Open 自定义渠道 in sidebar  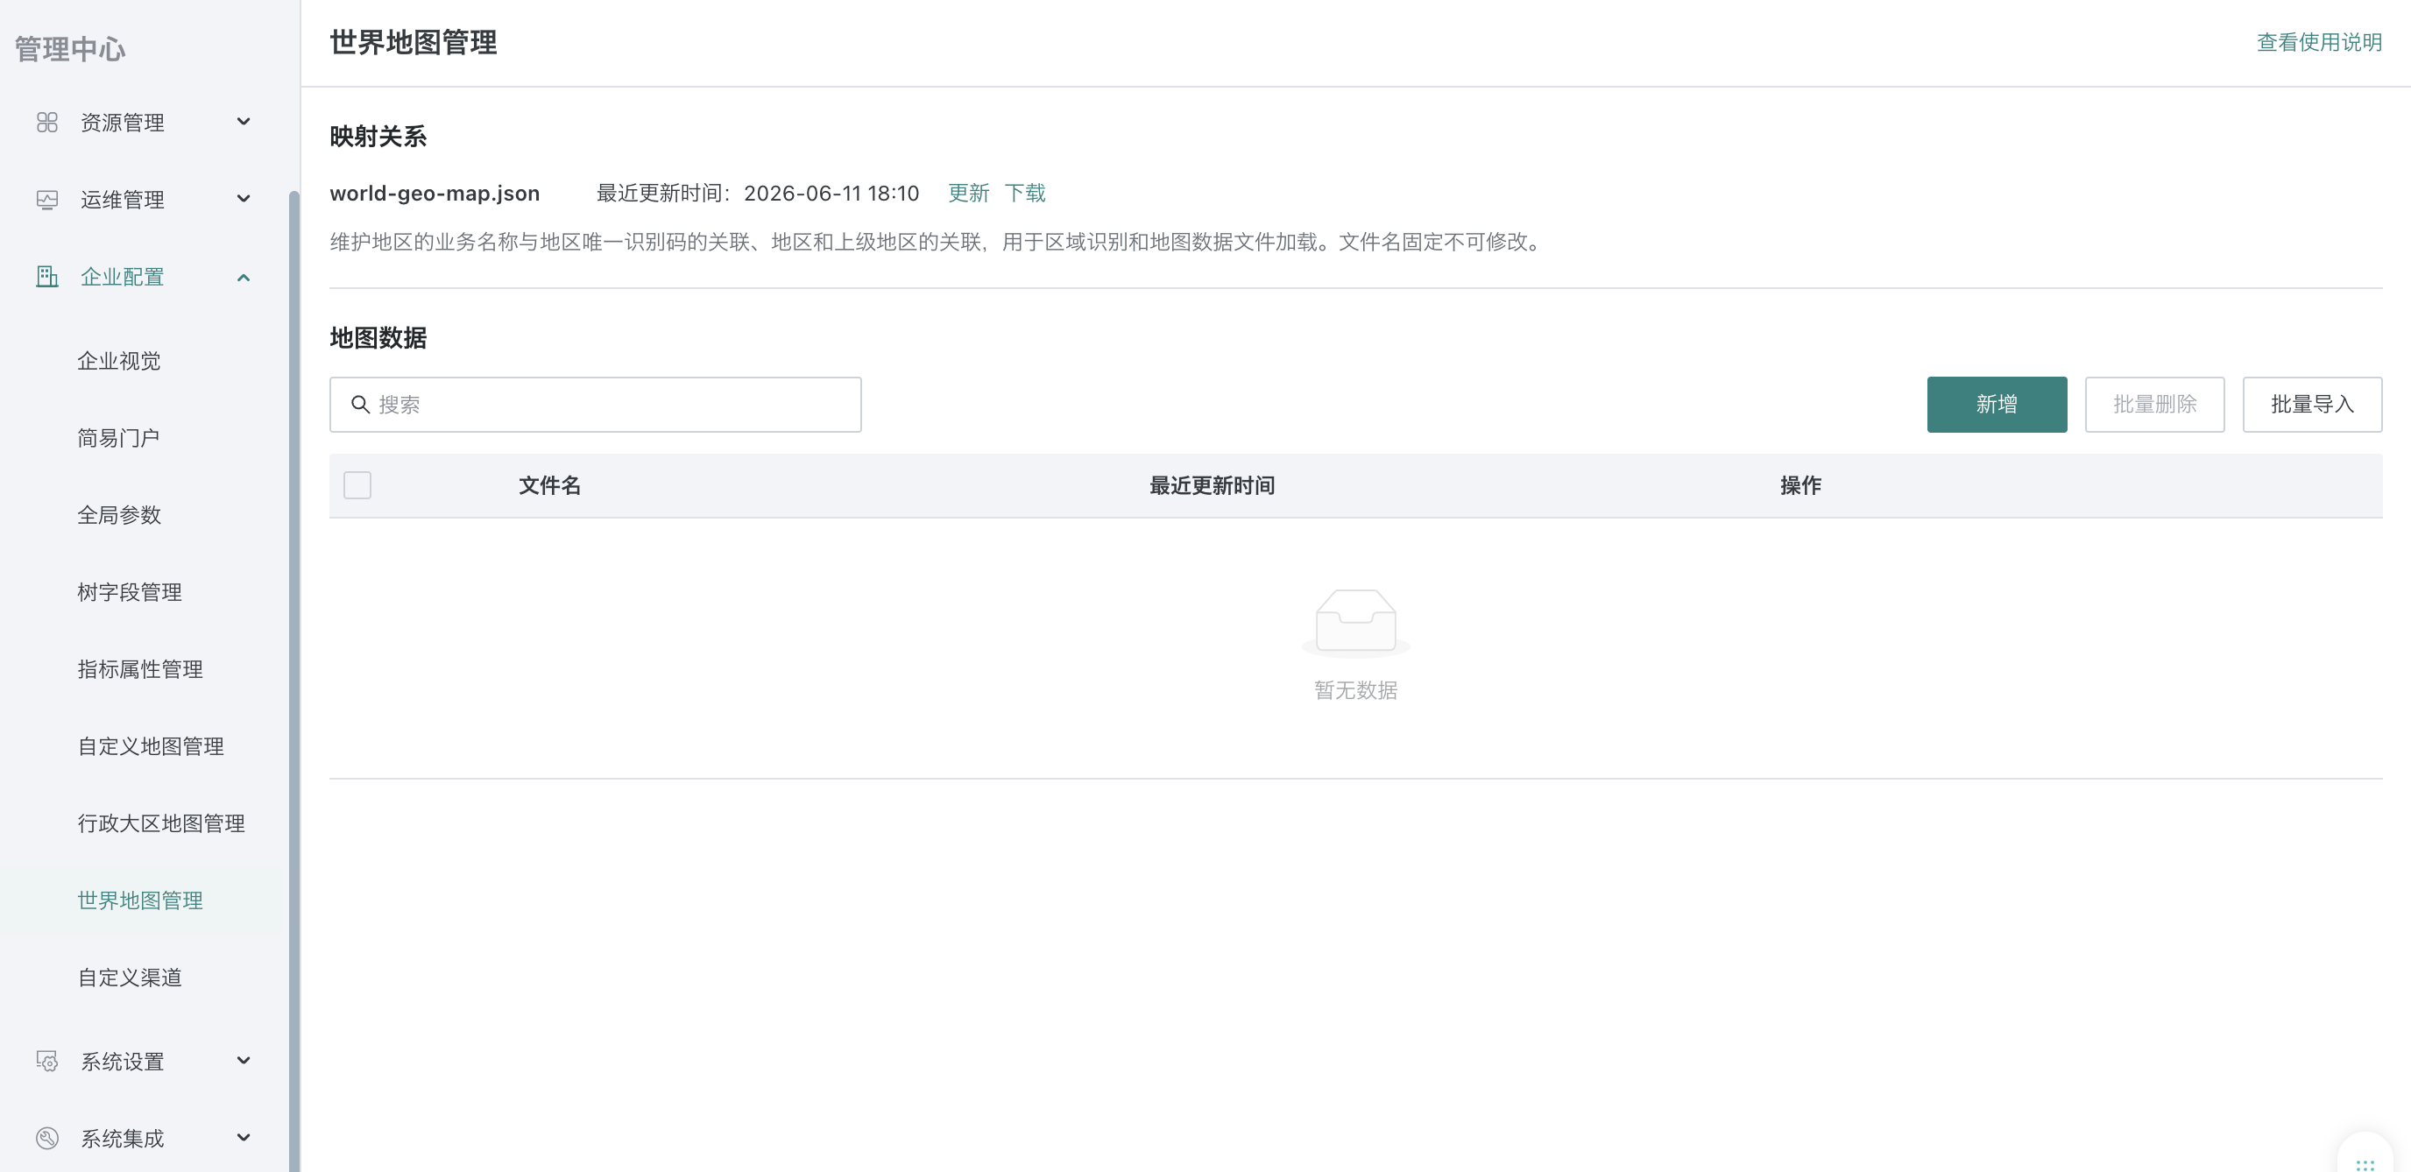click(129, 978)
